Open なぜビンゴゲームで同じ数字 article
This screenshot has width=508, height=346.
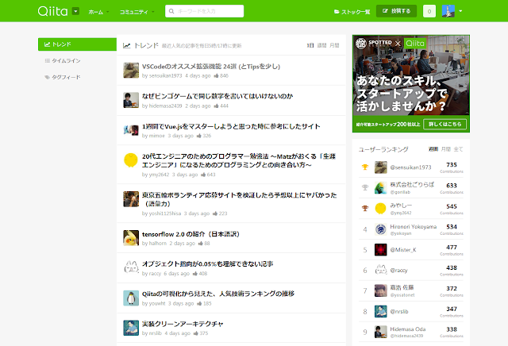tap(217, 96)
